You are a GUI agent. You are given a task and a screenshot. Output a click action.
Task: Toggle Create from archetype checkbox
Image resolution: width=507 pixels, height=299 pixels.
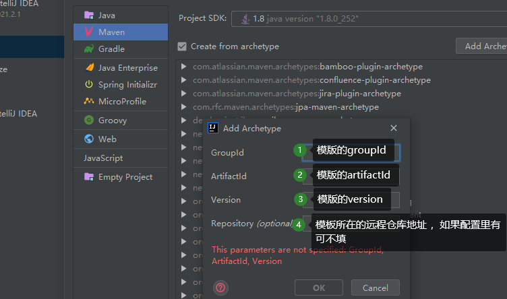[182, 46]
